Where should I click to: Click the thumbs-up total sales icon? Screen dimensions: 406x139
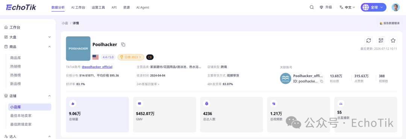73,104
